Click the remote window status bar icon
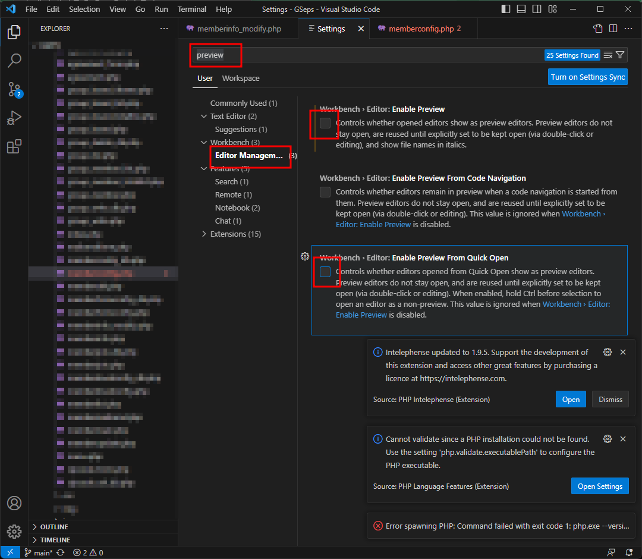The width and height of the screenshot is (642, 559). 10,552
